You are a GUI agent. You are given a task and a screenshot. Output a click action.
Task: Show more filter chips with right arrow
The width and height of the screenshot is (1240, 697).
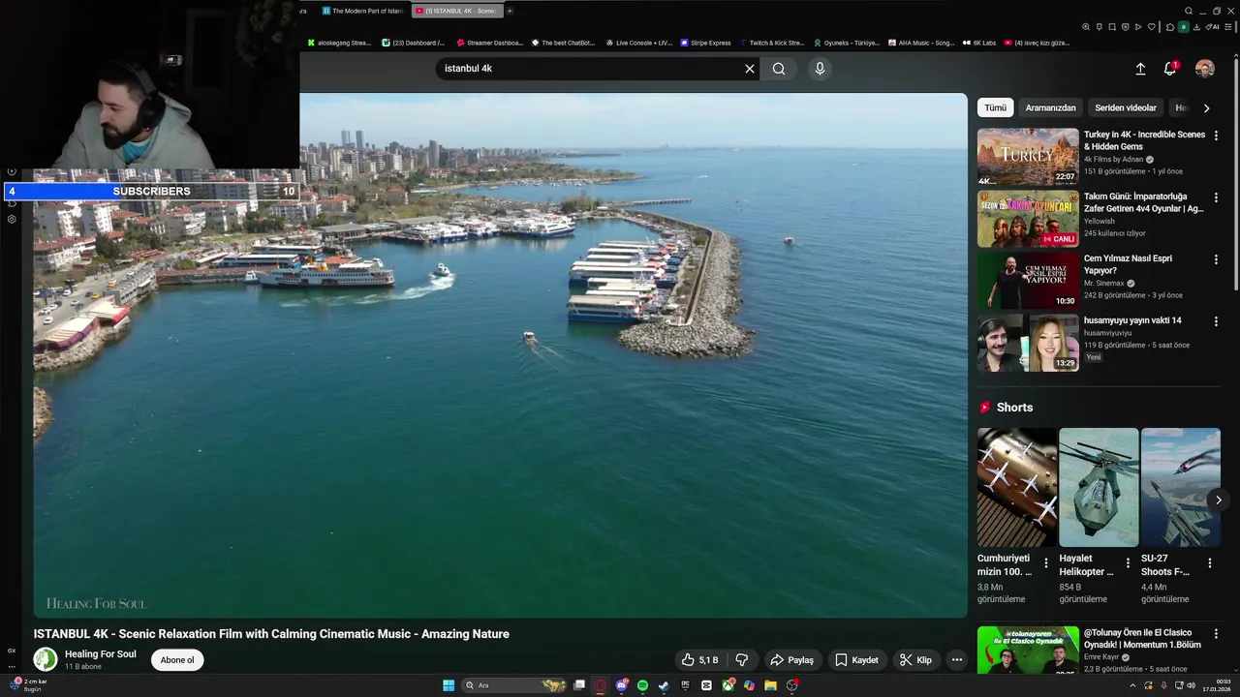pyautogui.click(x=1206, y=108)
